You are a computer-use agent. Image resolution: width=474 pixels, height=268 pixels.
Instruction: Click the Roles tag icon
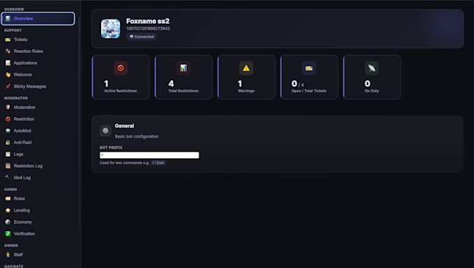pos(8,198)
